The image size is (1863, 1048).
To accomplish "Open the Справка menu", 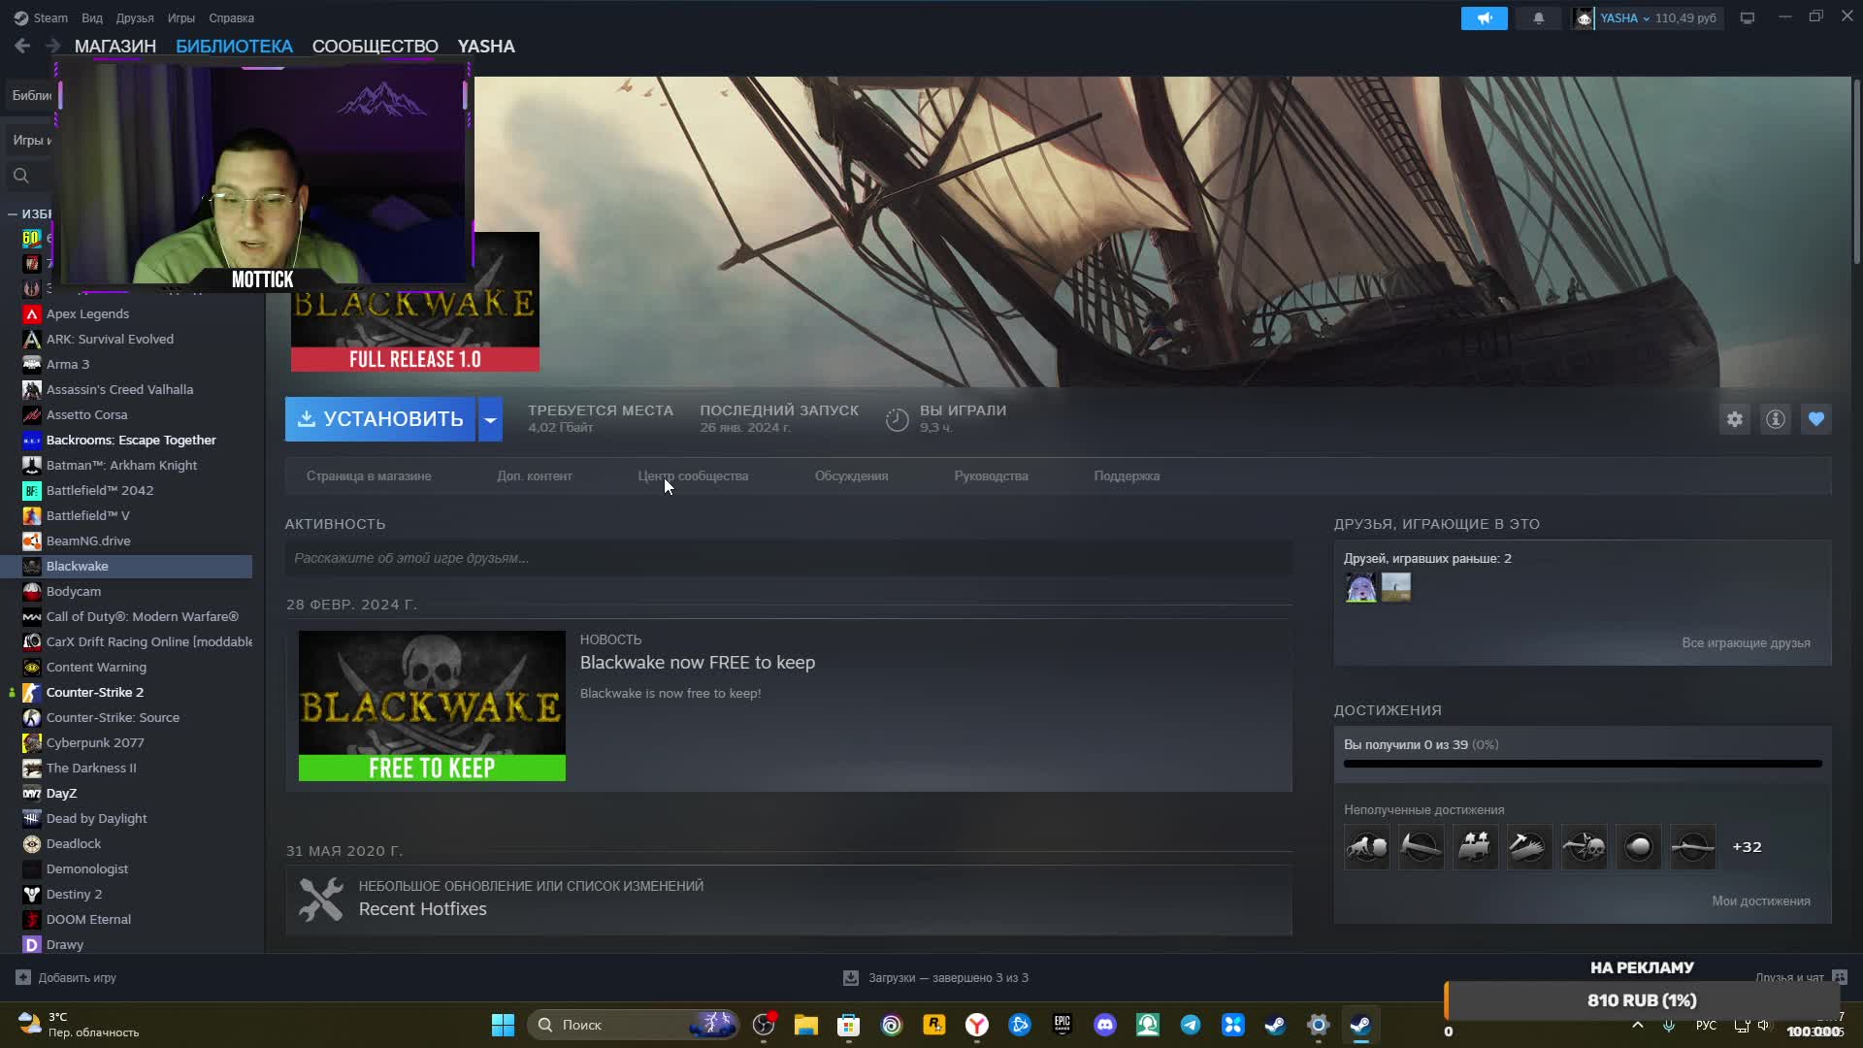I will point(231,17).
